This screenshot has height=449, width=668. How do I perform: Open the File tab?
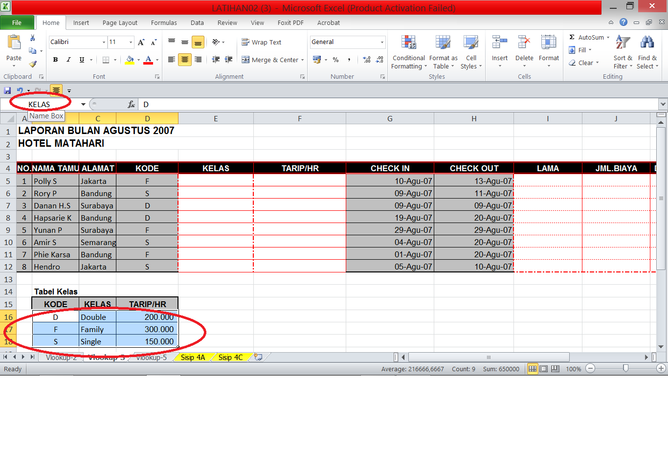click(17, 22)
